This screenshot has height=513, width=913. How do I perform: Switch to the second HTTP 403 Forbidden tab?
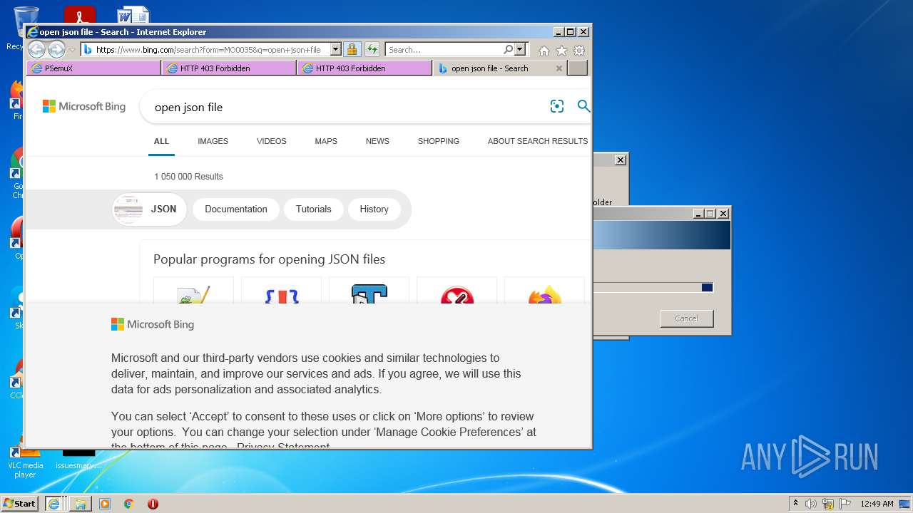coord(364,68)
